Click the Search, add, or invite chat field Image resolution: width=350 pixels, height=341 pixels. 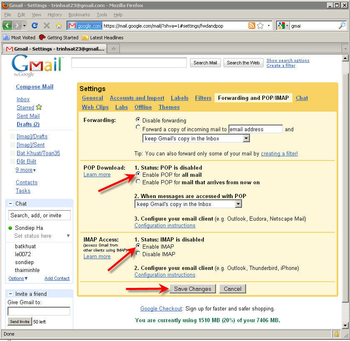(39, 215)
